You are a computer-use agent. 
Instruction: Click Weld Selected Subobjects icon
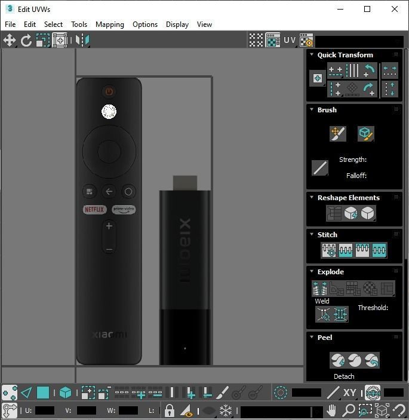click(x=340, y=314)
